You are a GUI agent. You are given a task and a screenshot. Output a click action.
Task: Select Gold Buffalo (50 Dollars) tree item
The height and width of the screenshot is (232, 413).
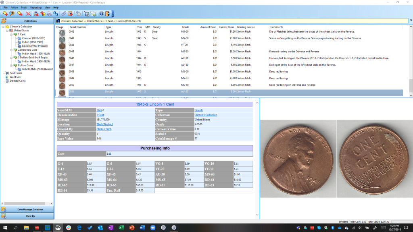pos(38,69)
